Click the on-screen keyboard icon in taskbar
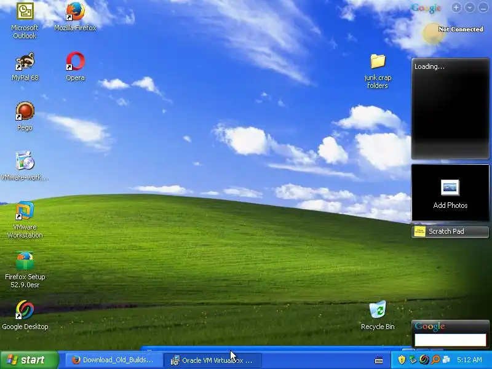The width and height of the screenshot is (492, 369). pos(379,360)
